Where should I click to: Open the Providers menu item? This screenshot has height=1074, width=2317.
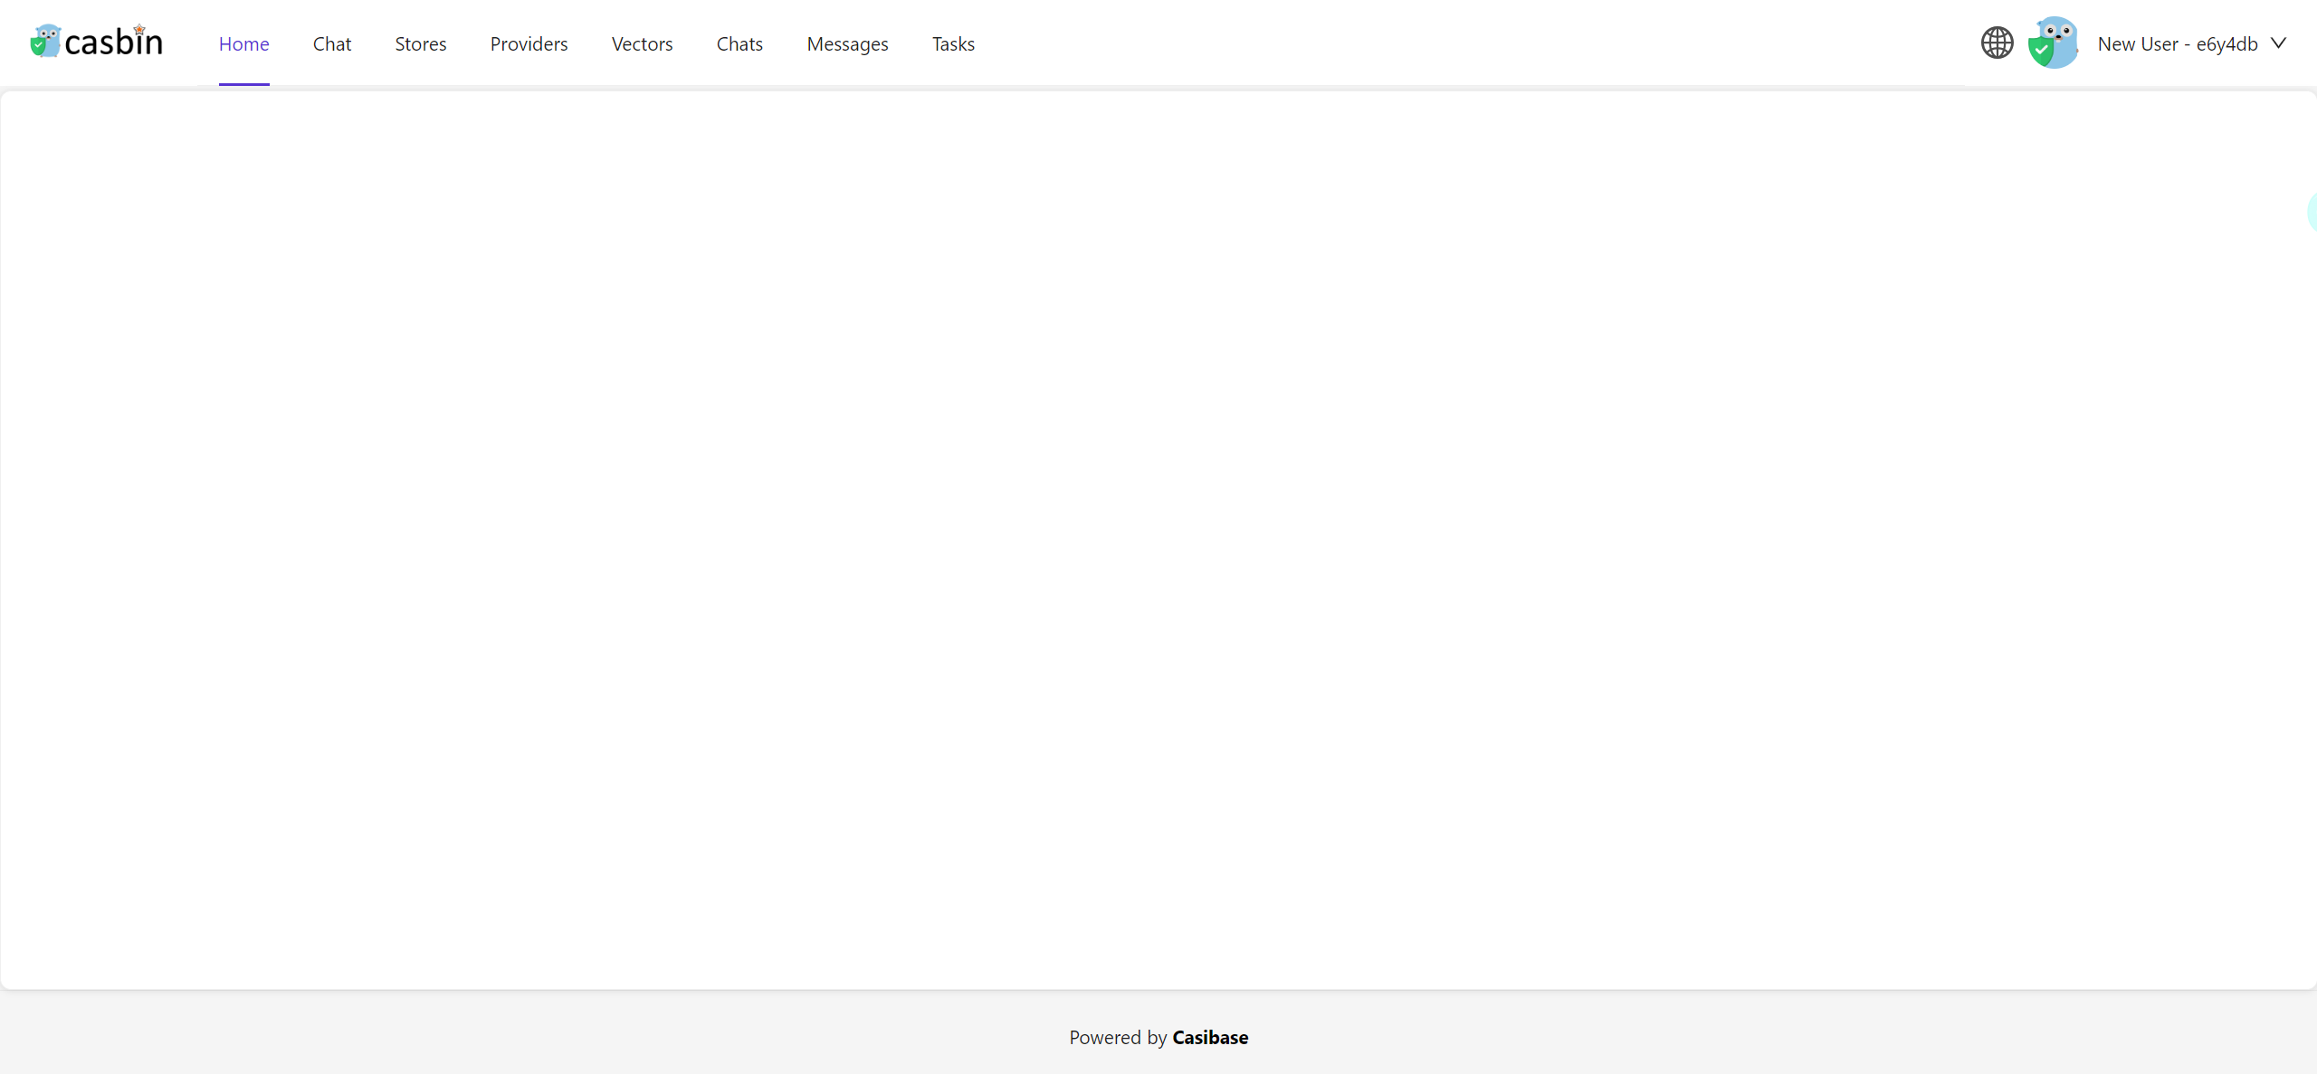coord(529,43)
